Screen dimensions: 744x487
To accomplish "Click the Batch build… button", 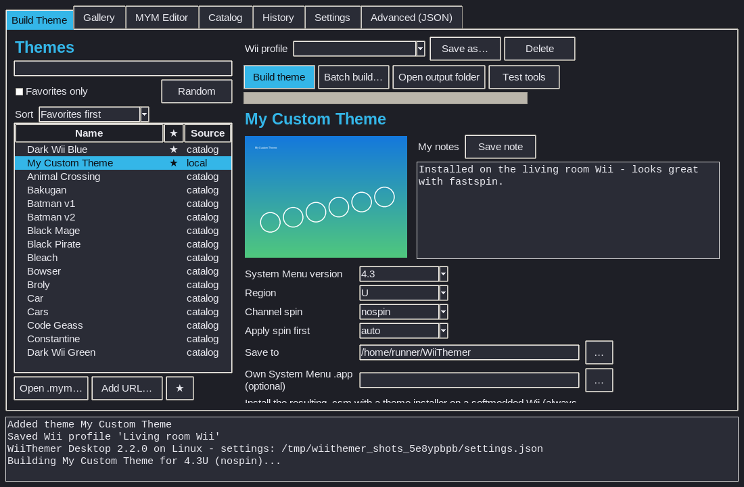I will (x=354, y=77).
